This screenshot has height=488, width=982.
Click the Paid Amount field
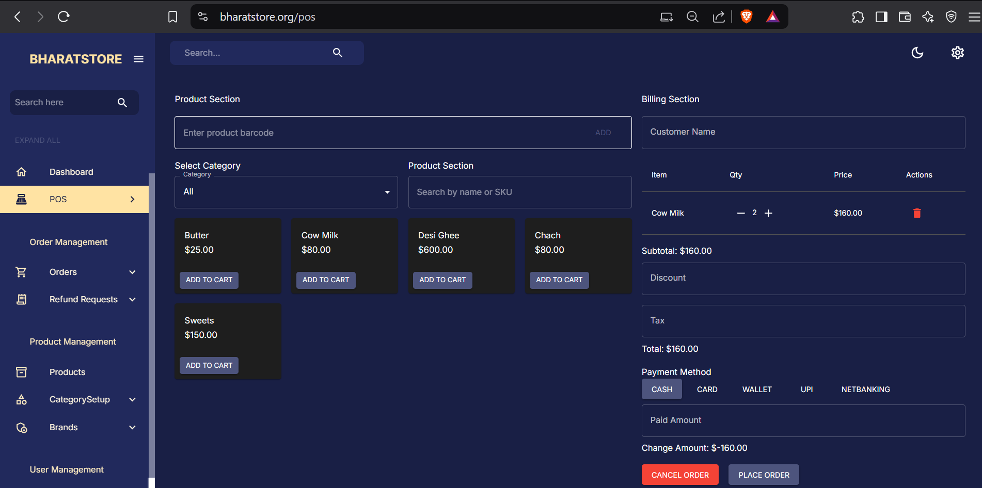click(803, 420)
